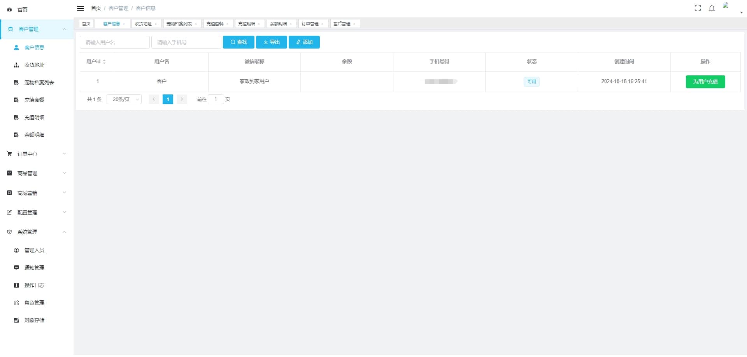Click the green 为用户充值 button
Image resolution: width=747 pixels, height=357 pixels.
coord(705,82)
